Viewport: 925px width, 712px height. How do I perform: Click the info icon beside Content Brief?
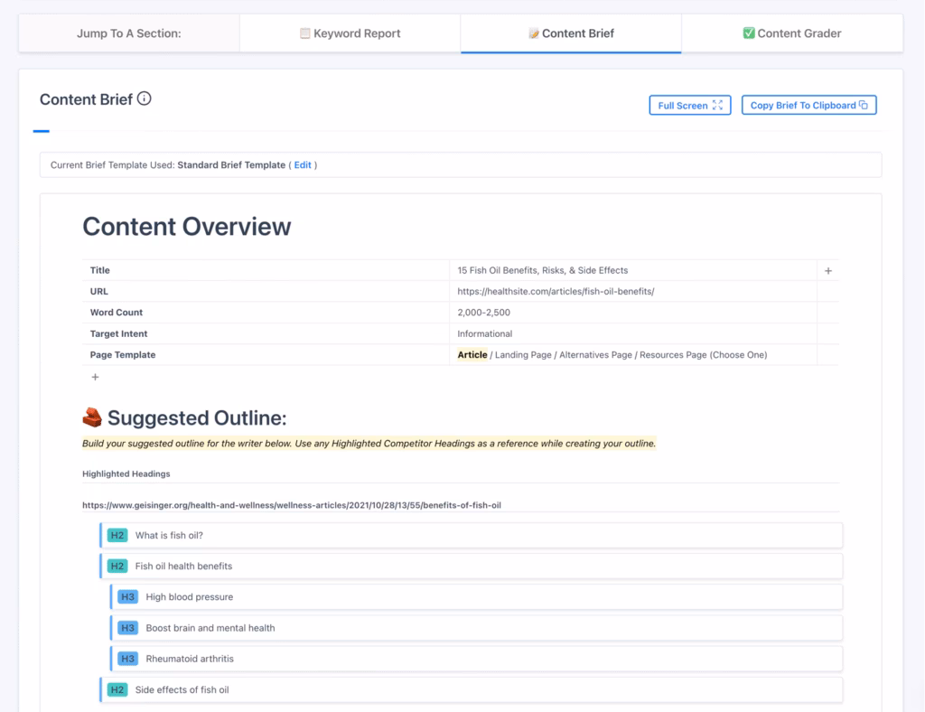click(x=145, y=99)
